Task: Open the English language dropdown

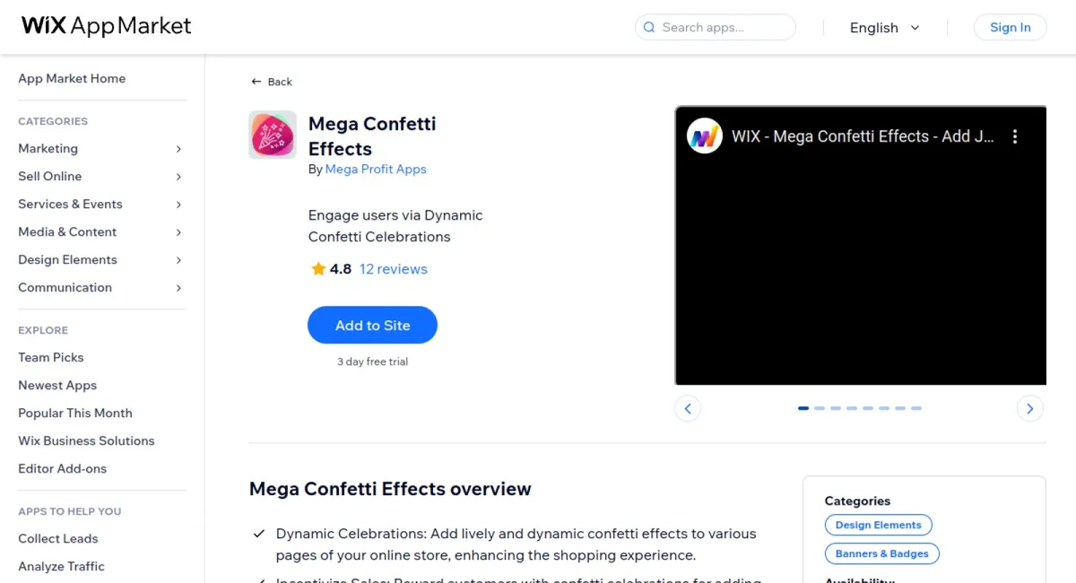Action: point(884,28)
